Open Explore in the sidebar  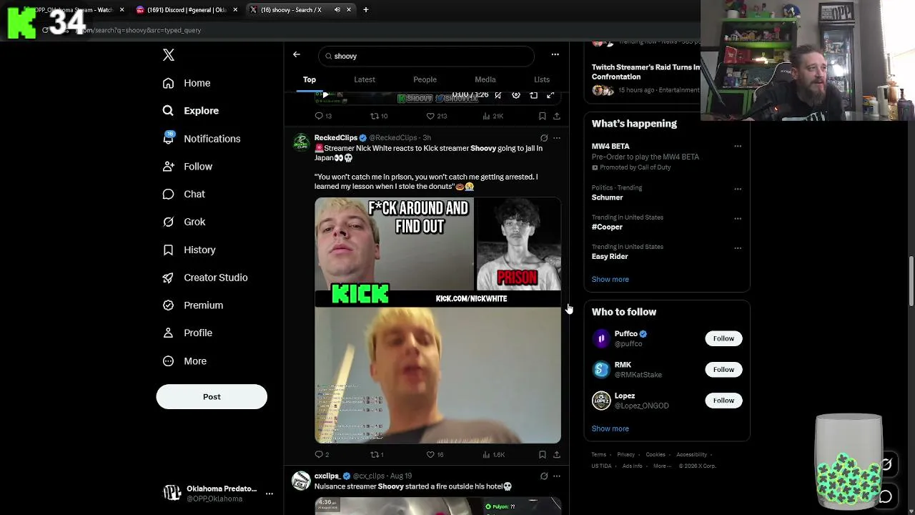pyautogui.click(x=191, y=111)
